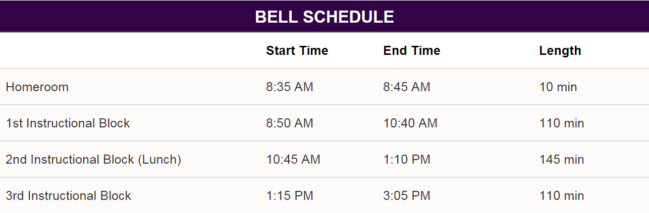Select the 10 min length cell
The image size is (649, 213).
(558, 87)
